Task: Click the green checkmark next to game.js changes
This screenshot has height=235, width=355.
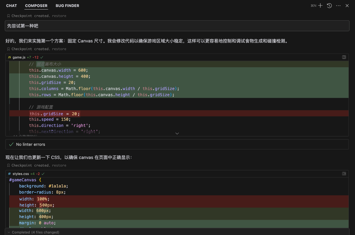Action: 42,57
